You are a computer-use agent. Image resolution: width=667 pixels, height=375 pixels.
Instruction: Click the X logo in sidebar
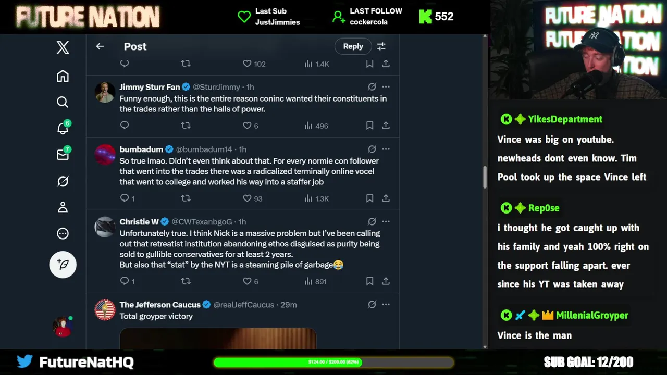(x=63, y=47)
